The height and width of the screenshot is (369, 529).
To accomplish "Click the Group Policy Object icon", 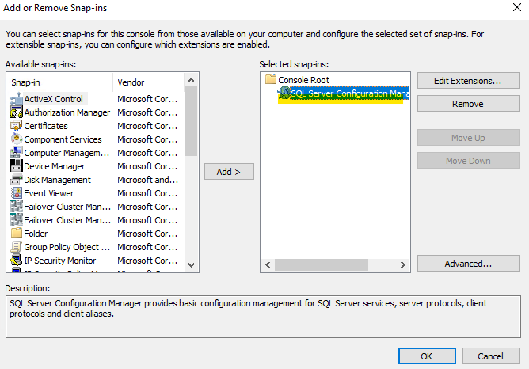I will tap(17, 247).
